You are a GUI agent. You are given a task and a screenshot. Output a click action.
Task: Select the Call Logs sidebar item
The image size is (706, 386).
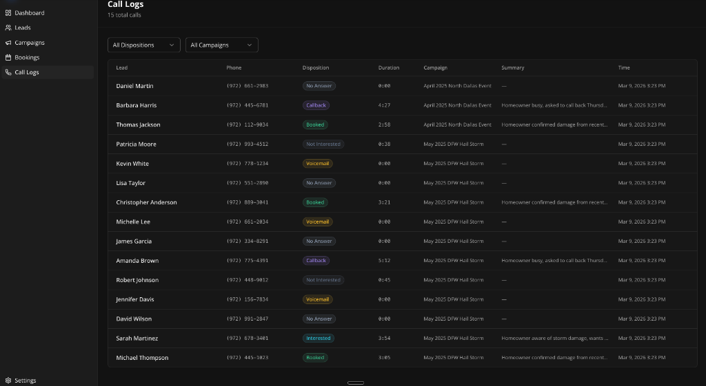48,72
